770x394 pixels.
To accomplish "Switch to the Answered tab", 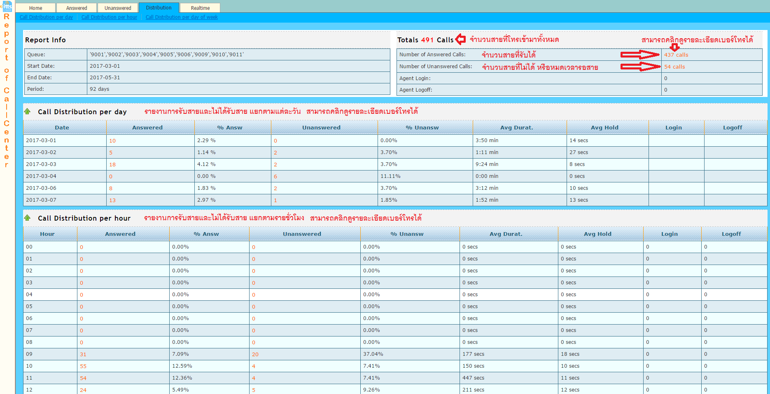I will 77,8.
